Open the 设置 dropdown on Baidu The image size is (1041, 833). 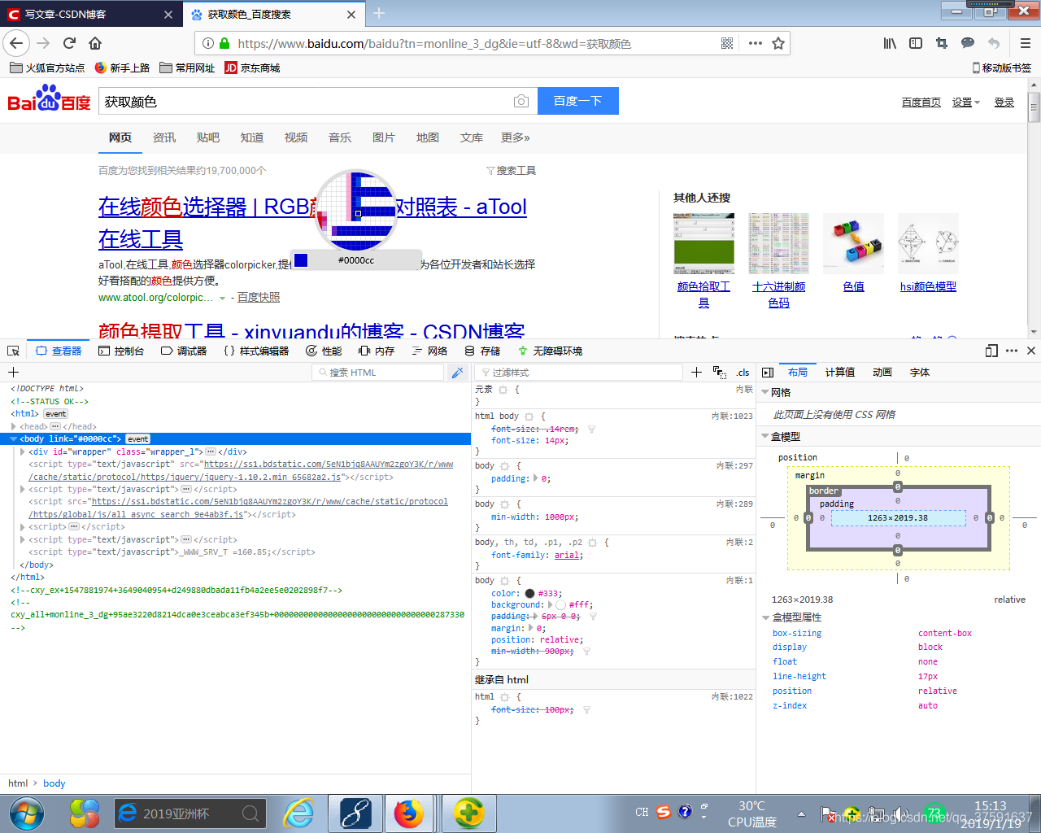click(965, 102)
